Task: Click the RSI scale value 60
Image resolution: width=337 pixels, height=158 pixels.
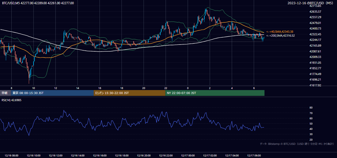Action: click(311, 118)
